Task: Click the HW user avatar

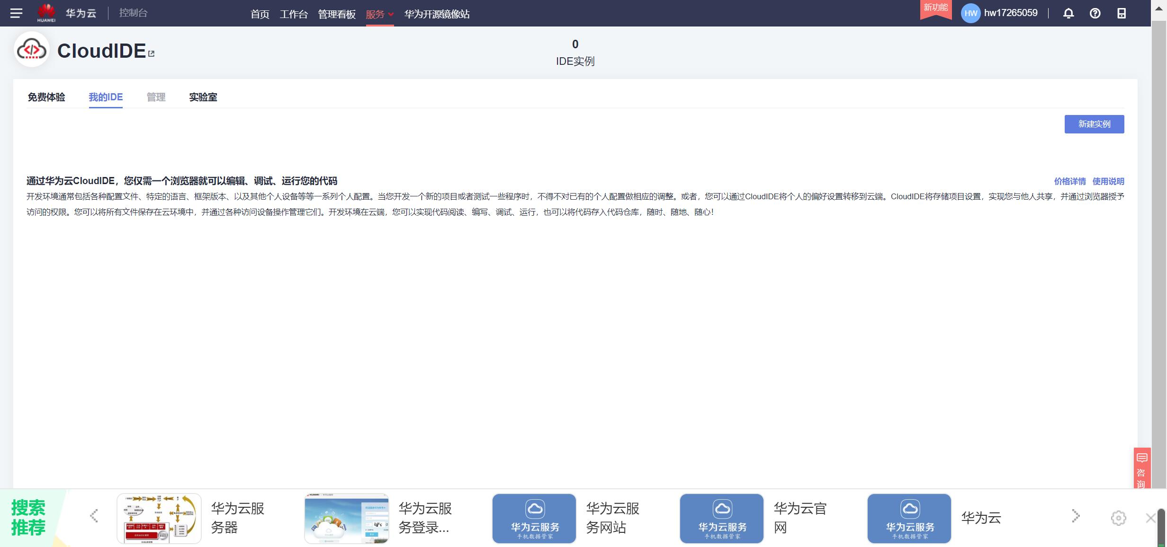Action: click(970, 13)
